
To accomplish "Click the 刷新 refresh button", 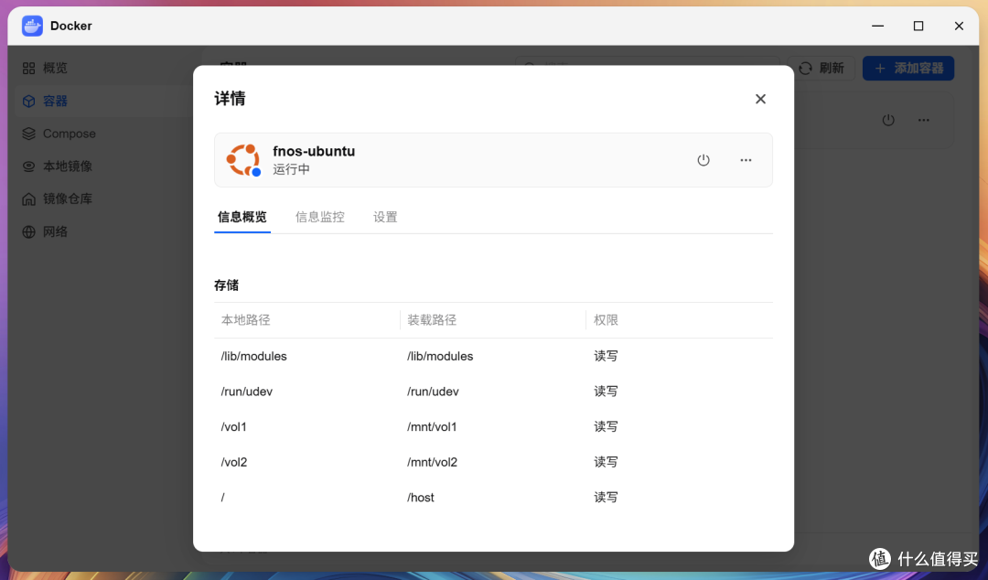I will click(821, 68).
